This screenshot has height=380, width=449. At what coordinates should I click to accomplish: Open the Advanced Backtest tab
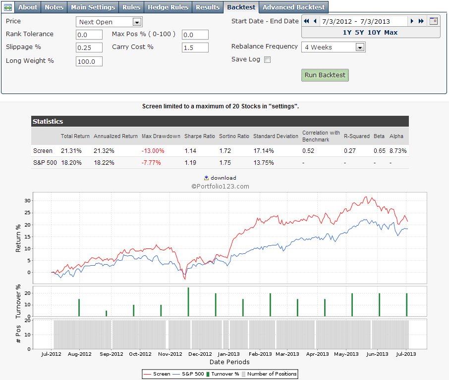293,7
